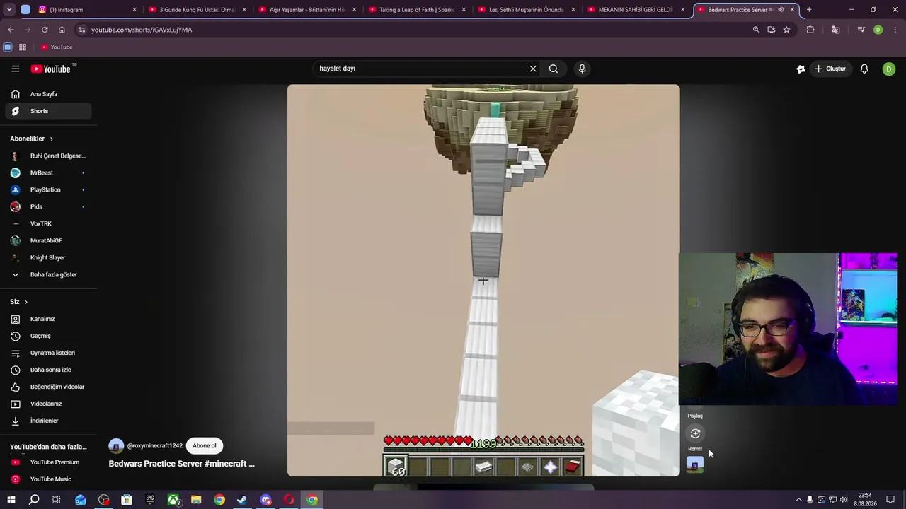
Task: Switch to the Kung Fu Ustası tab
Action: pos(197,10)
